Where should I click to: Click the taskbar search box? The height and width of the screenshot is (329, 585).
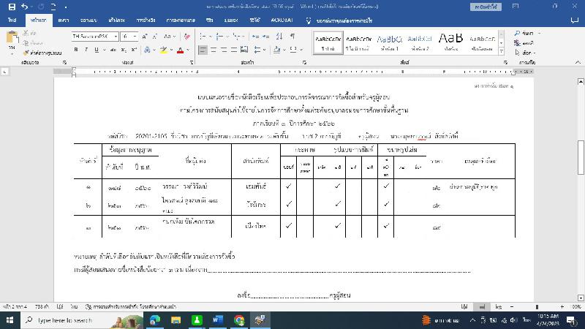[x=81, y=320]
